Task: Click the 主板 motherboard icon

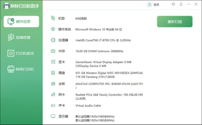Action: (x=53, y=84)
